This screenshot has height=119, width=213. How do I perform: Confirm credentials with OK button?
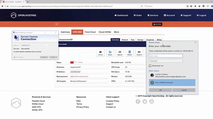point(160,90)
